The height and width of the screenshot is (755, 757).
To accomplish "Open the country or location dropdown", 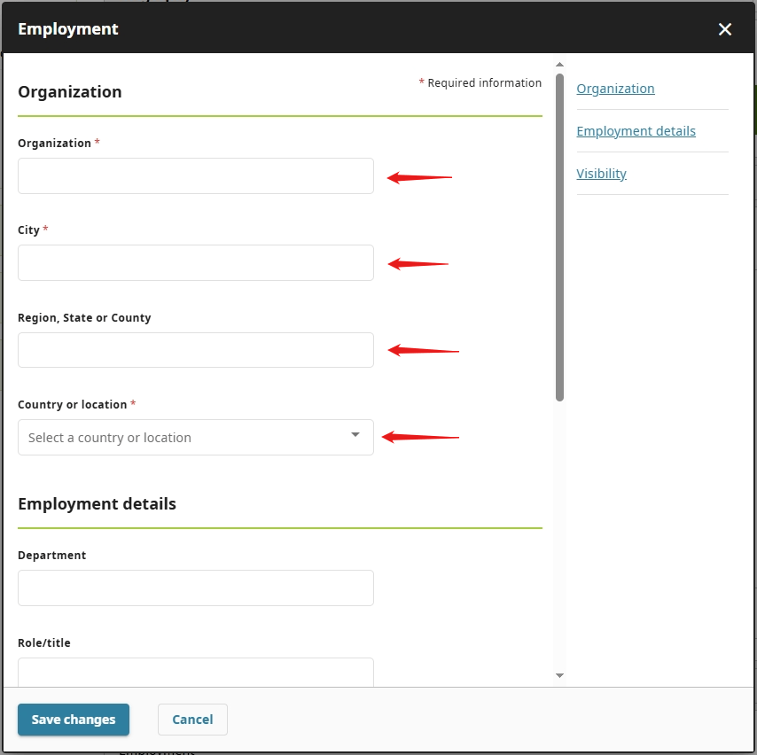I will pos(196,437).
